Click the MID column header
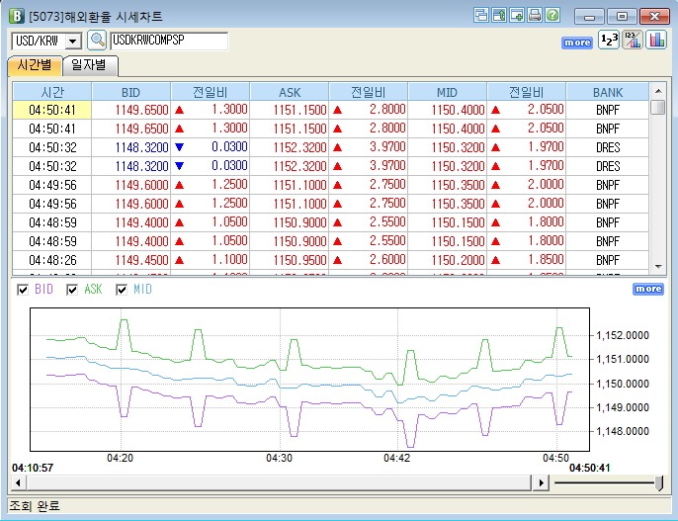678x521 pixels. pos(447,92)
